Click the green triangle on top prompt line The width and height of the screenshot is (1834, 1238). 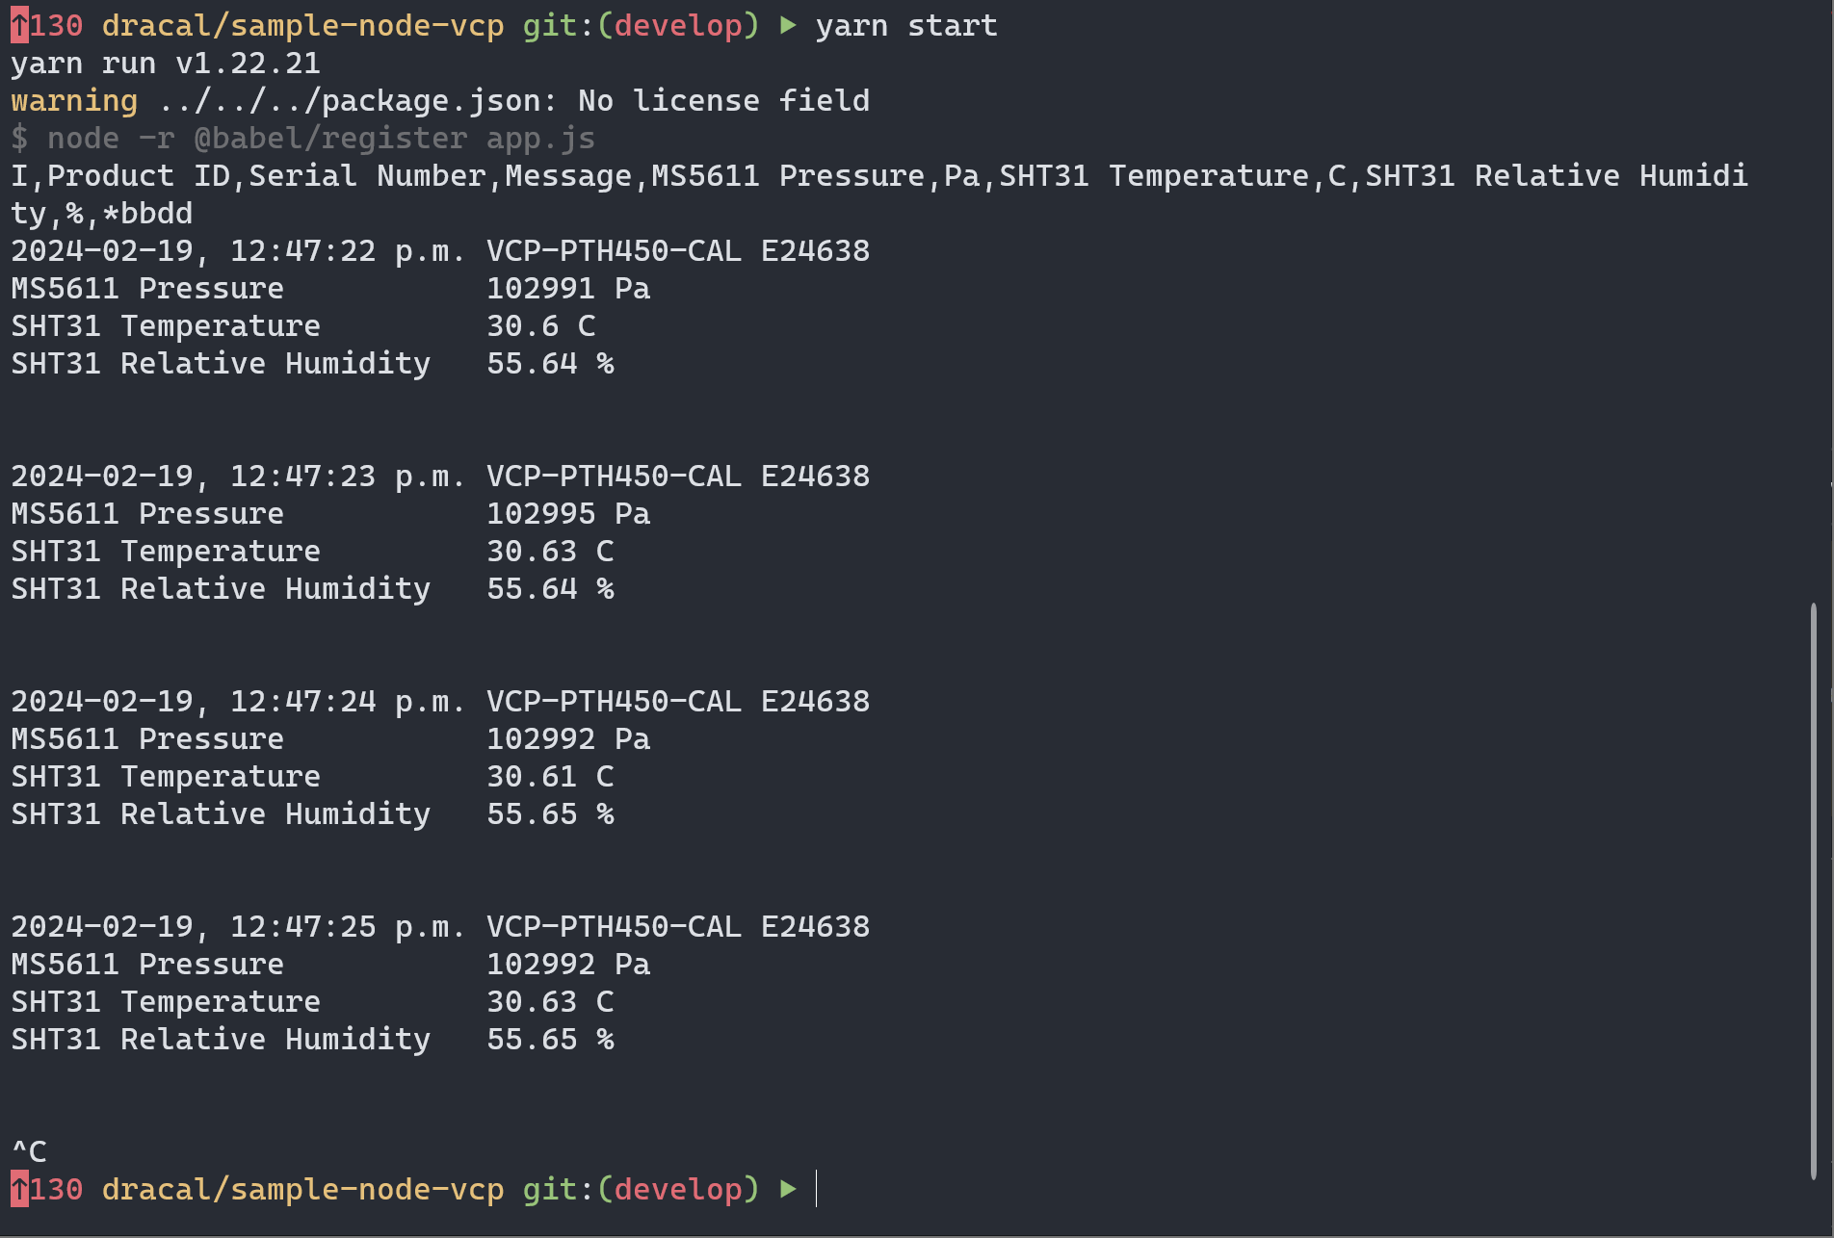(788, 26)
